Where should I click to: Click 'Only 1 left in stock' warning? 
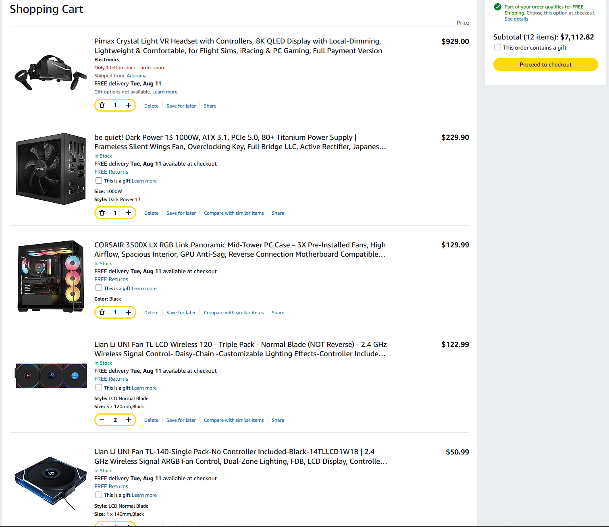coord(130,68)
